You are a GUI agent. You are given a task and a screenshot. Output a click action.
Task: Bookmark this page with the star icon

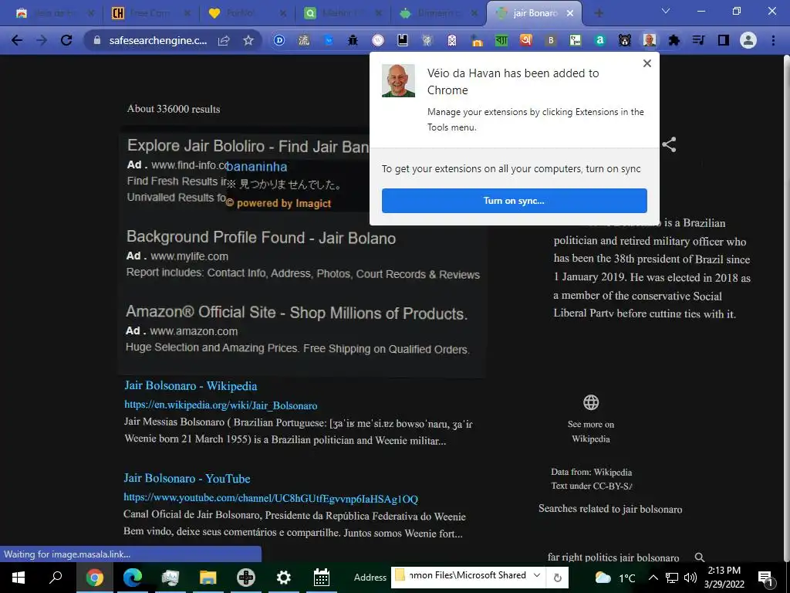(248, 40)
